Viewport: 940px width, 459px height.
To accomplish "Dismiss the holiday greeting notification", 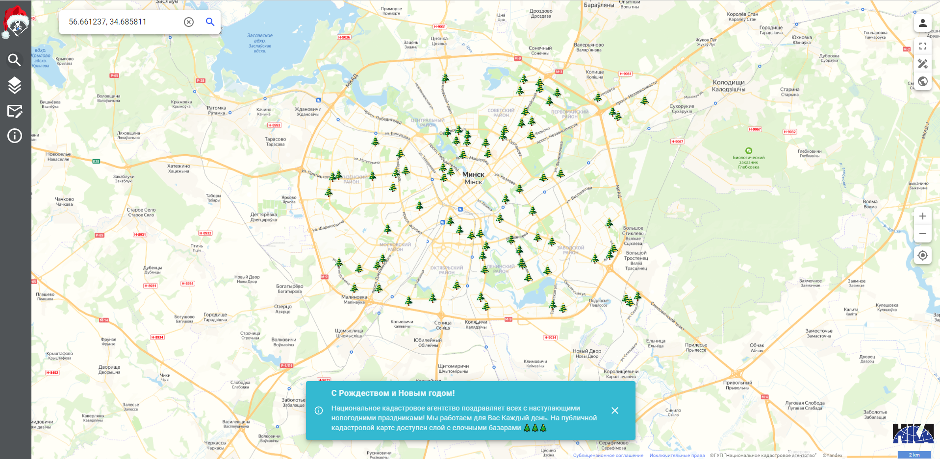I will (x=615, y=411).
